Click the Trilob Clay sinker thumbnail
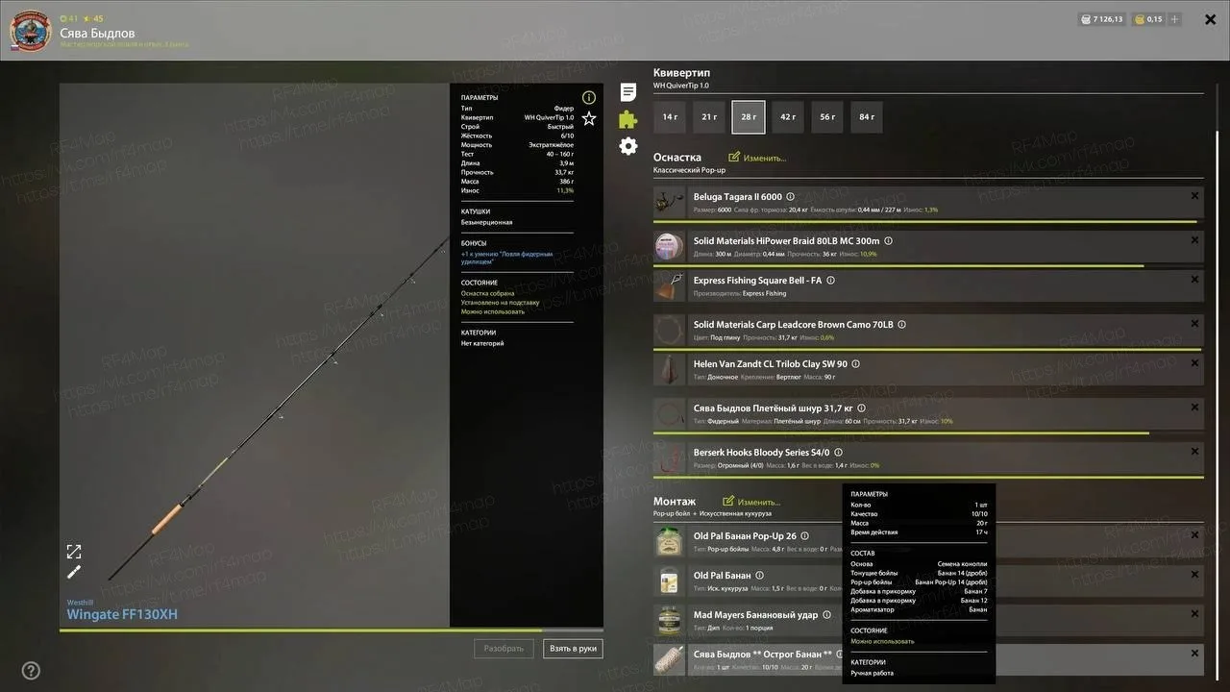Screen dimensions: 1230x692 click(x=669, y=370)
